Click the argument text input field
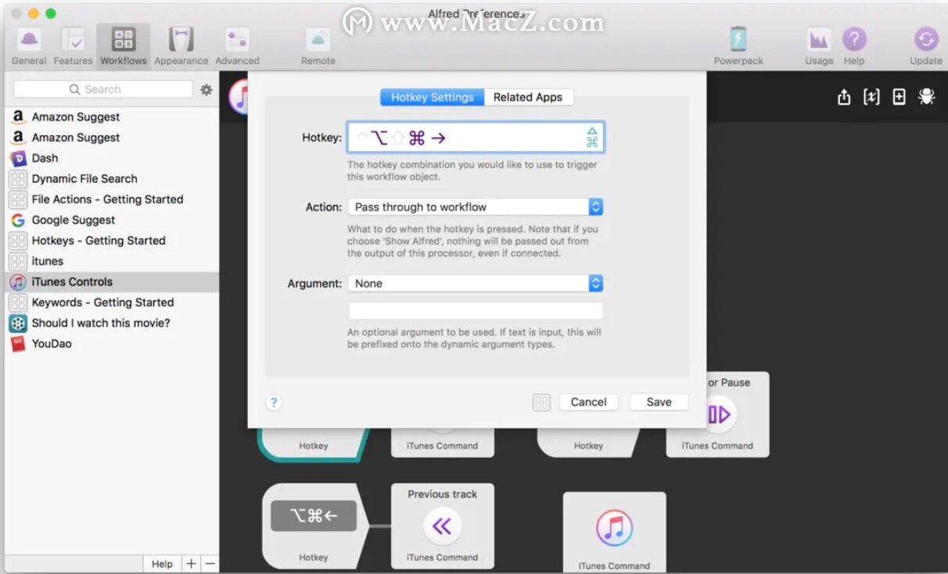Viewport: 948px width, 574px height. (476, 310)
